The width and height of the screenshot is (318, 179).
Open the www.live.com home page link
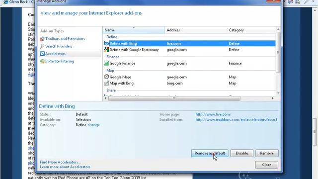(213, 114)
